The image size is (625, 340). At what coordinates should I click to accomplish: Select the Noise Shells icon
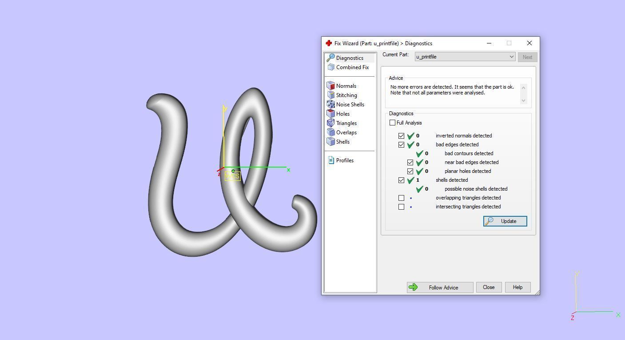click(330, 105)
